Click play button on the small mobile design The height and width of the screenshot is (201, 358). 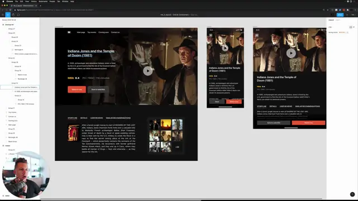pyautogui.click(x=225, y=48)
